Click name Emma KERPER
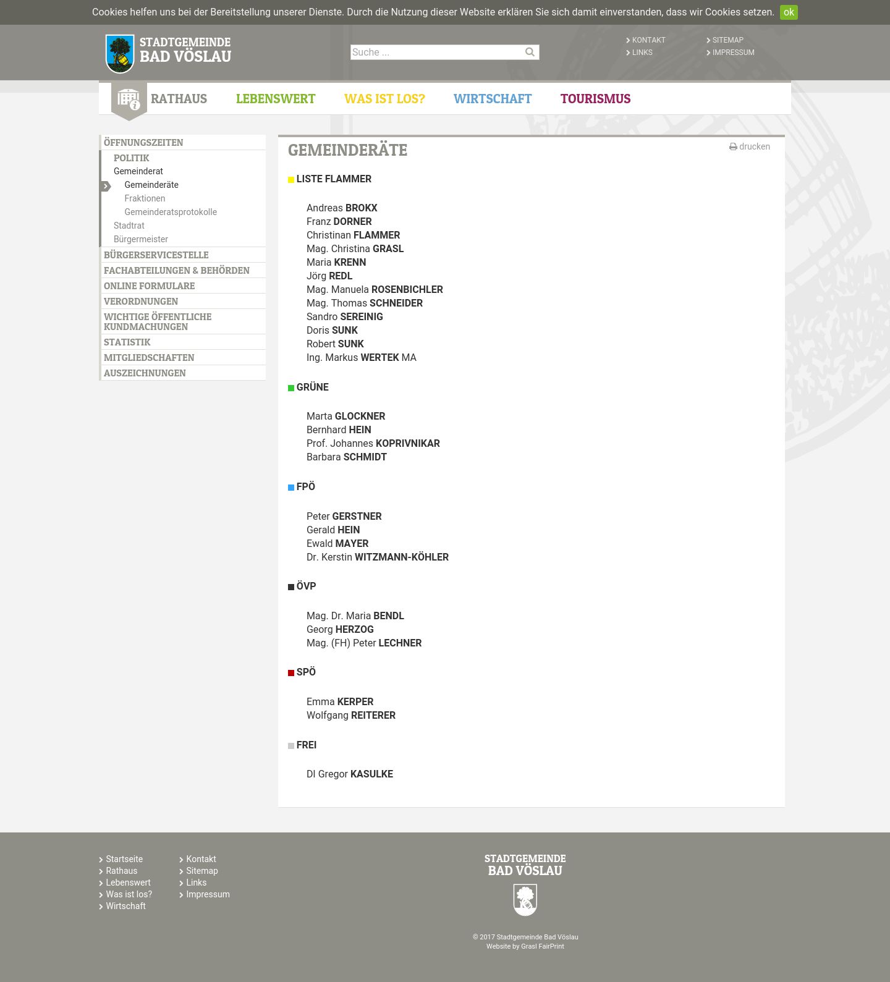Viewport: 890px width, 982px height. 340,702
